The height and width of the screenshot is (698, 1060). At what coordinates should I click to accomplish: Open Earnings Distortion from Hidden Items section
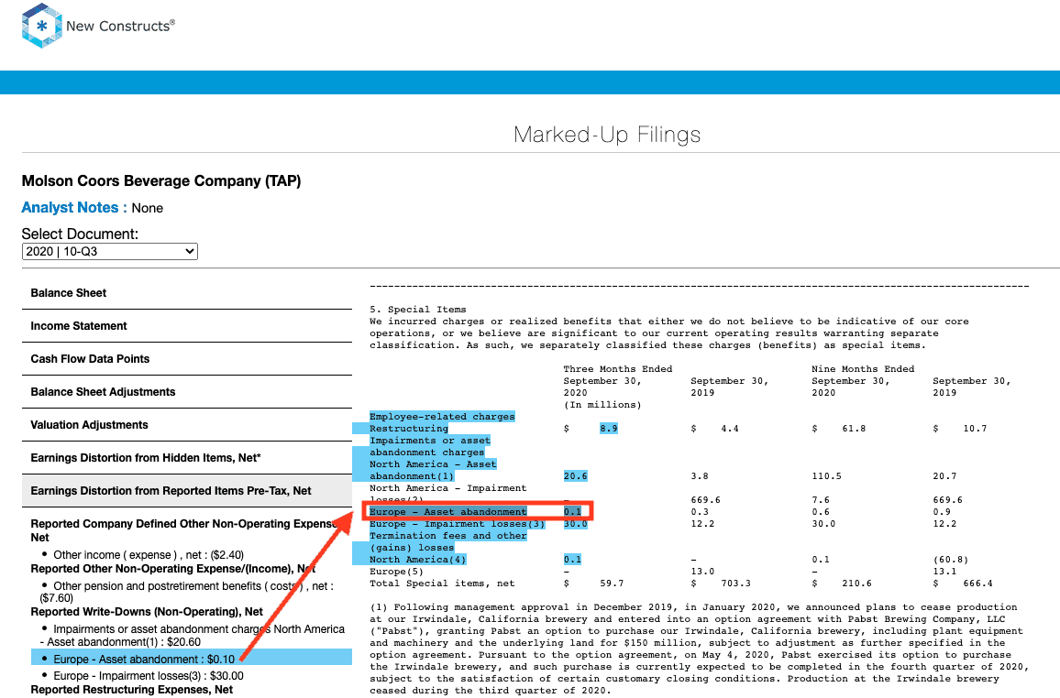(186, 458)
